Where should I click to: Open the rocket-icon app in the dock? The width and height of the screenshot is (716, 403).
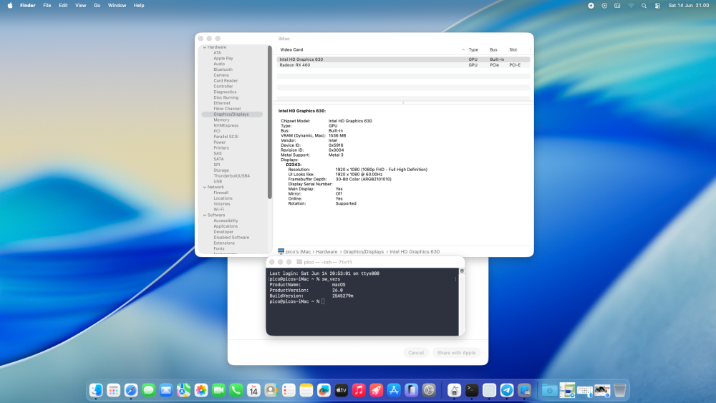tap(377, 390)
